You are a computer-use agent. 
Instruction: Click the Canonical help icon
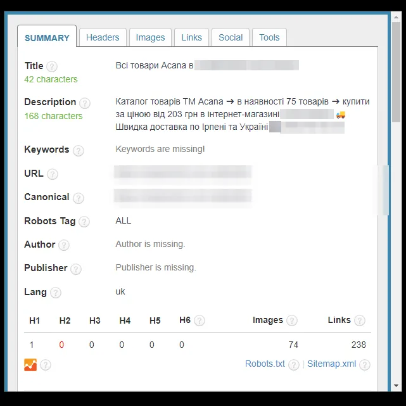pos(78,198)
